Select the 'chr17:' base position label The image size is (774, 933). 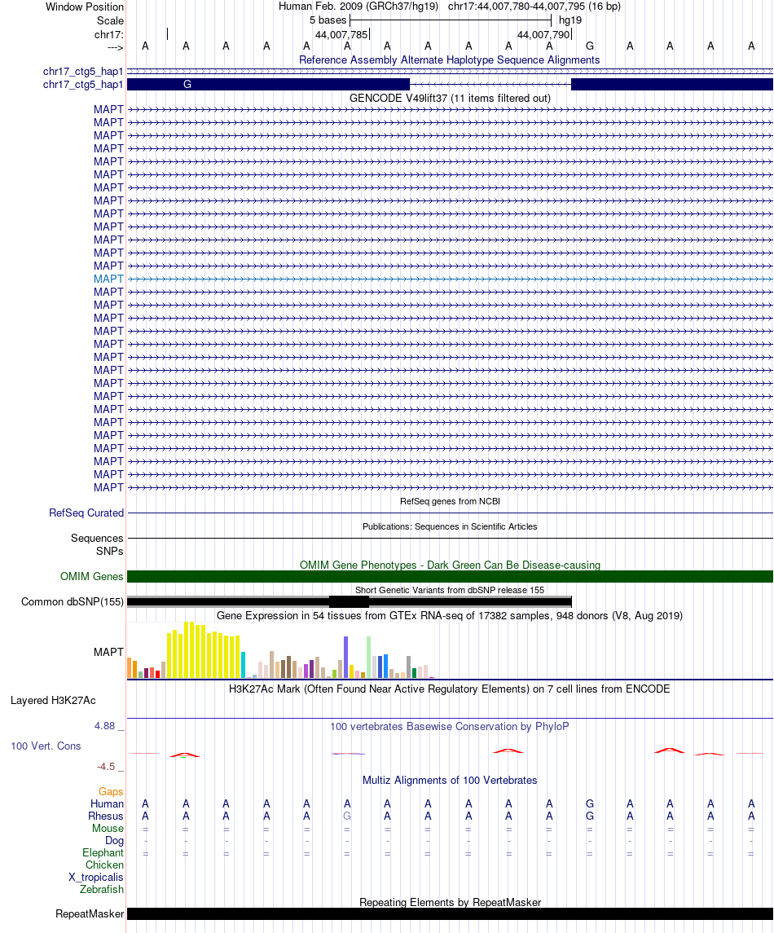pyautogui.click(x=109, y=34)
